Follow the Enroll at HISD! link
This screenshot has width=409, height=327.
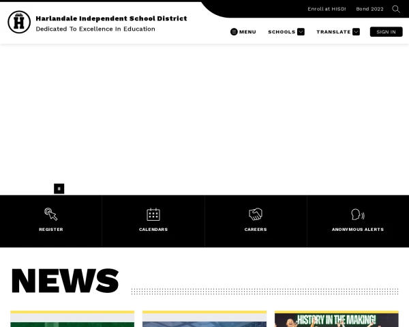tap(327, 9)
